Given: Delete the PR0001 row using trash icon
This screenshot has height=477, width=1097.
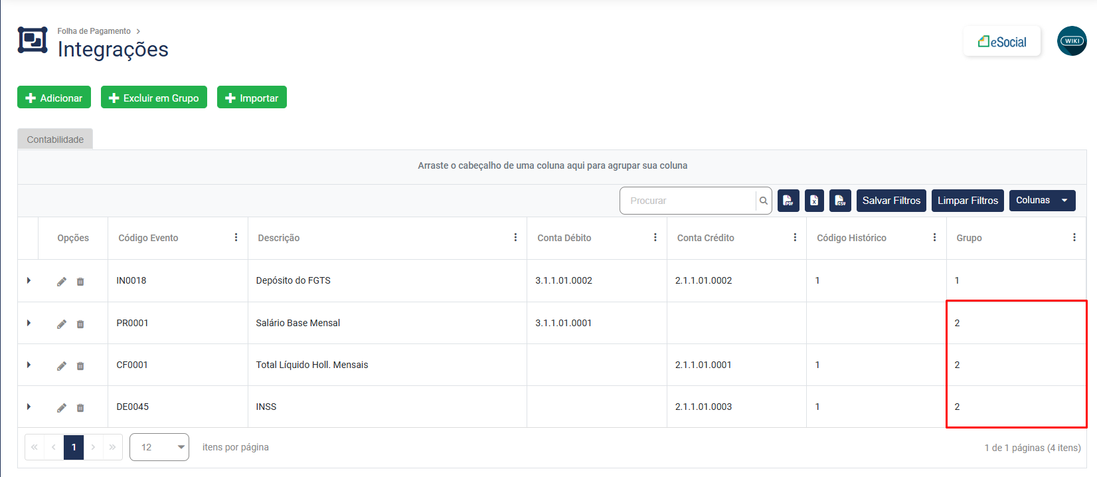Looking at the screenshot, I should pyautogui.click(x=80, y=324).
